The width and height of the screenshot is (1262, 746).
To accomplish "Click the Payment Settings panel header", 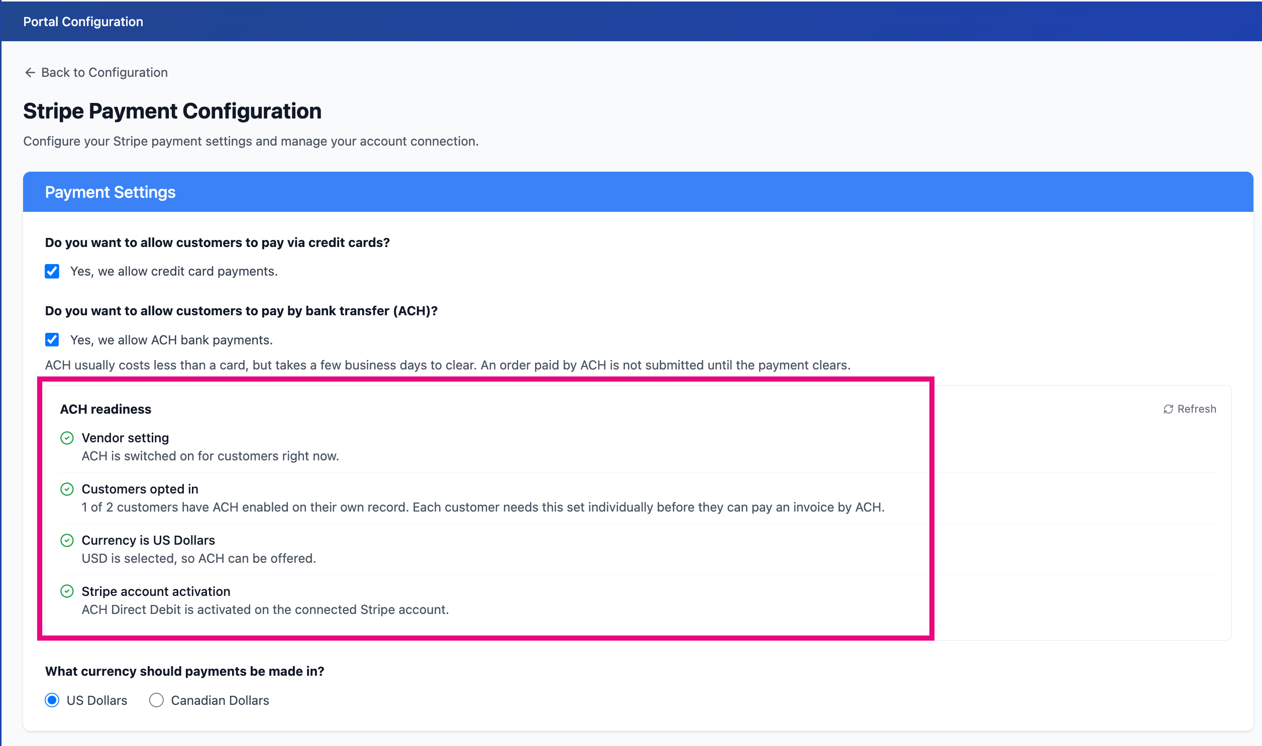I will click(x=638, y=192).
